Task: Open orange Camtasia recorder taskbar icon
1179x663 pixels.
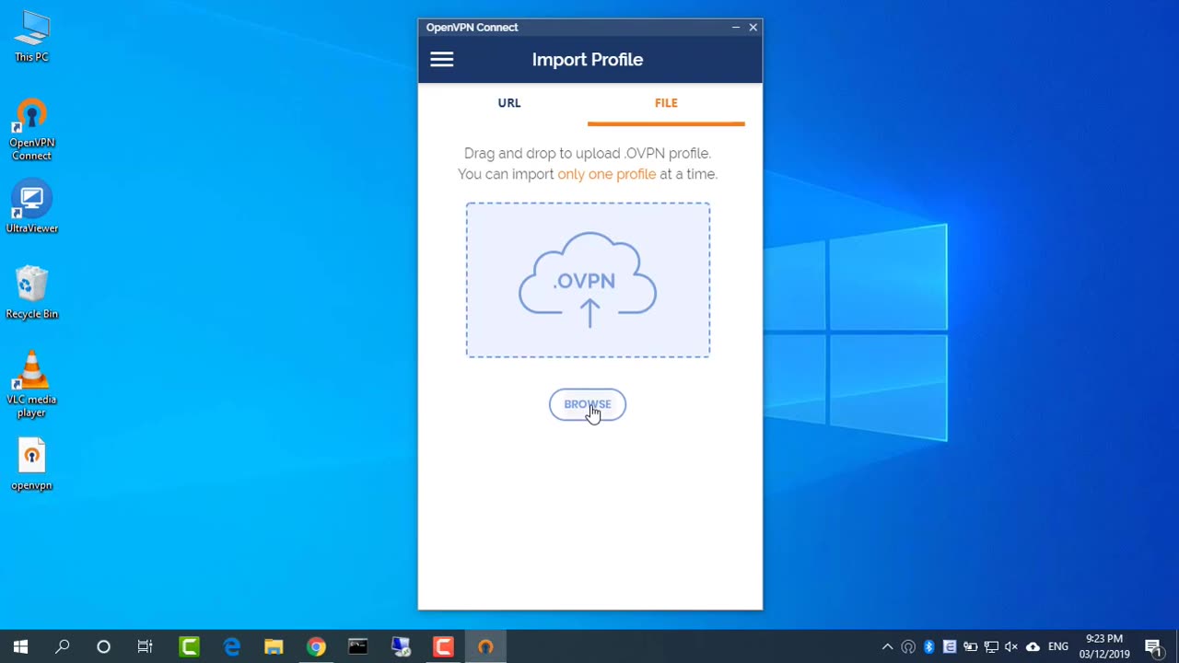Action: [443, 646]
